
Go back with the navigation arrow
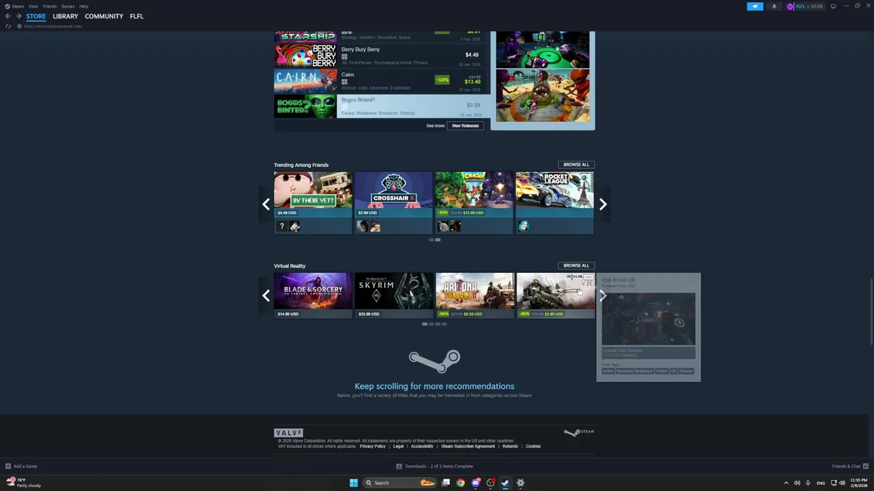[8, 16]
